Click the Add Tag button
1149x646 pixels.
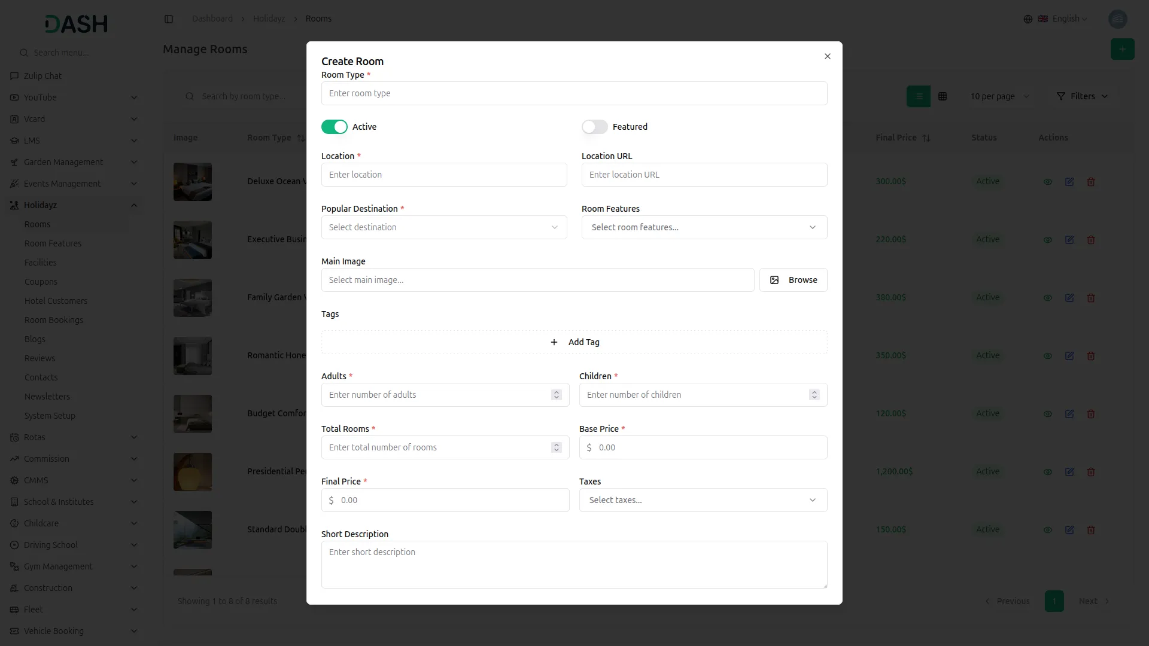pyautogui.click(x=574, y=342)
